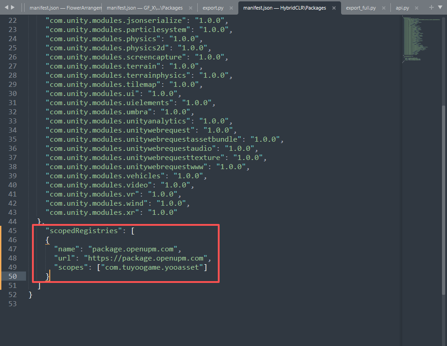Click the closing brace on line 52
Viewport: 447px width, 346px height.
click(x=31, y=295)
